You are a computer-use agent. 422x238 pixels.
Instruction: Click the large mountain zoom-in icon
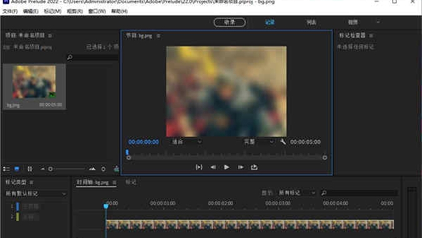pyautogui.click(x=92, y=169)
